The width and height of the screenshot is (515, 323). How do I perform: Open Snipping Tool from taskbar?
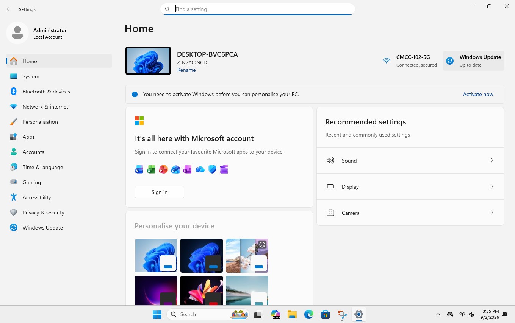click(342, 314)
